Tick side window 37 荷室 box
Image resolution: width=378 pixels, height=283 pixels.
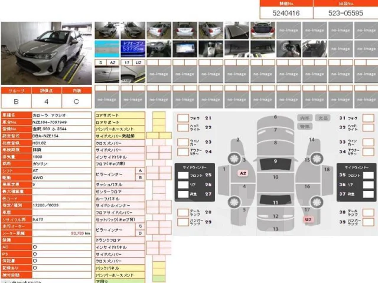tap(369, 194)
